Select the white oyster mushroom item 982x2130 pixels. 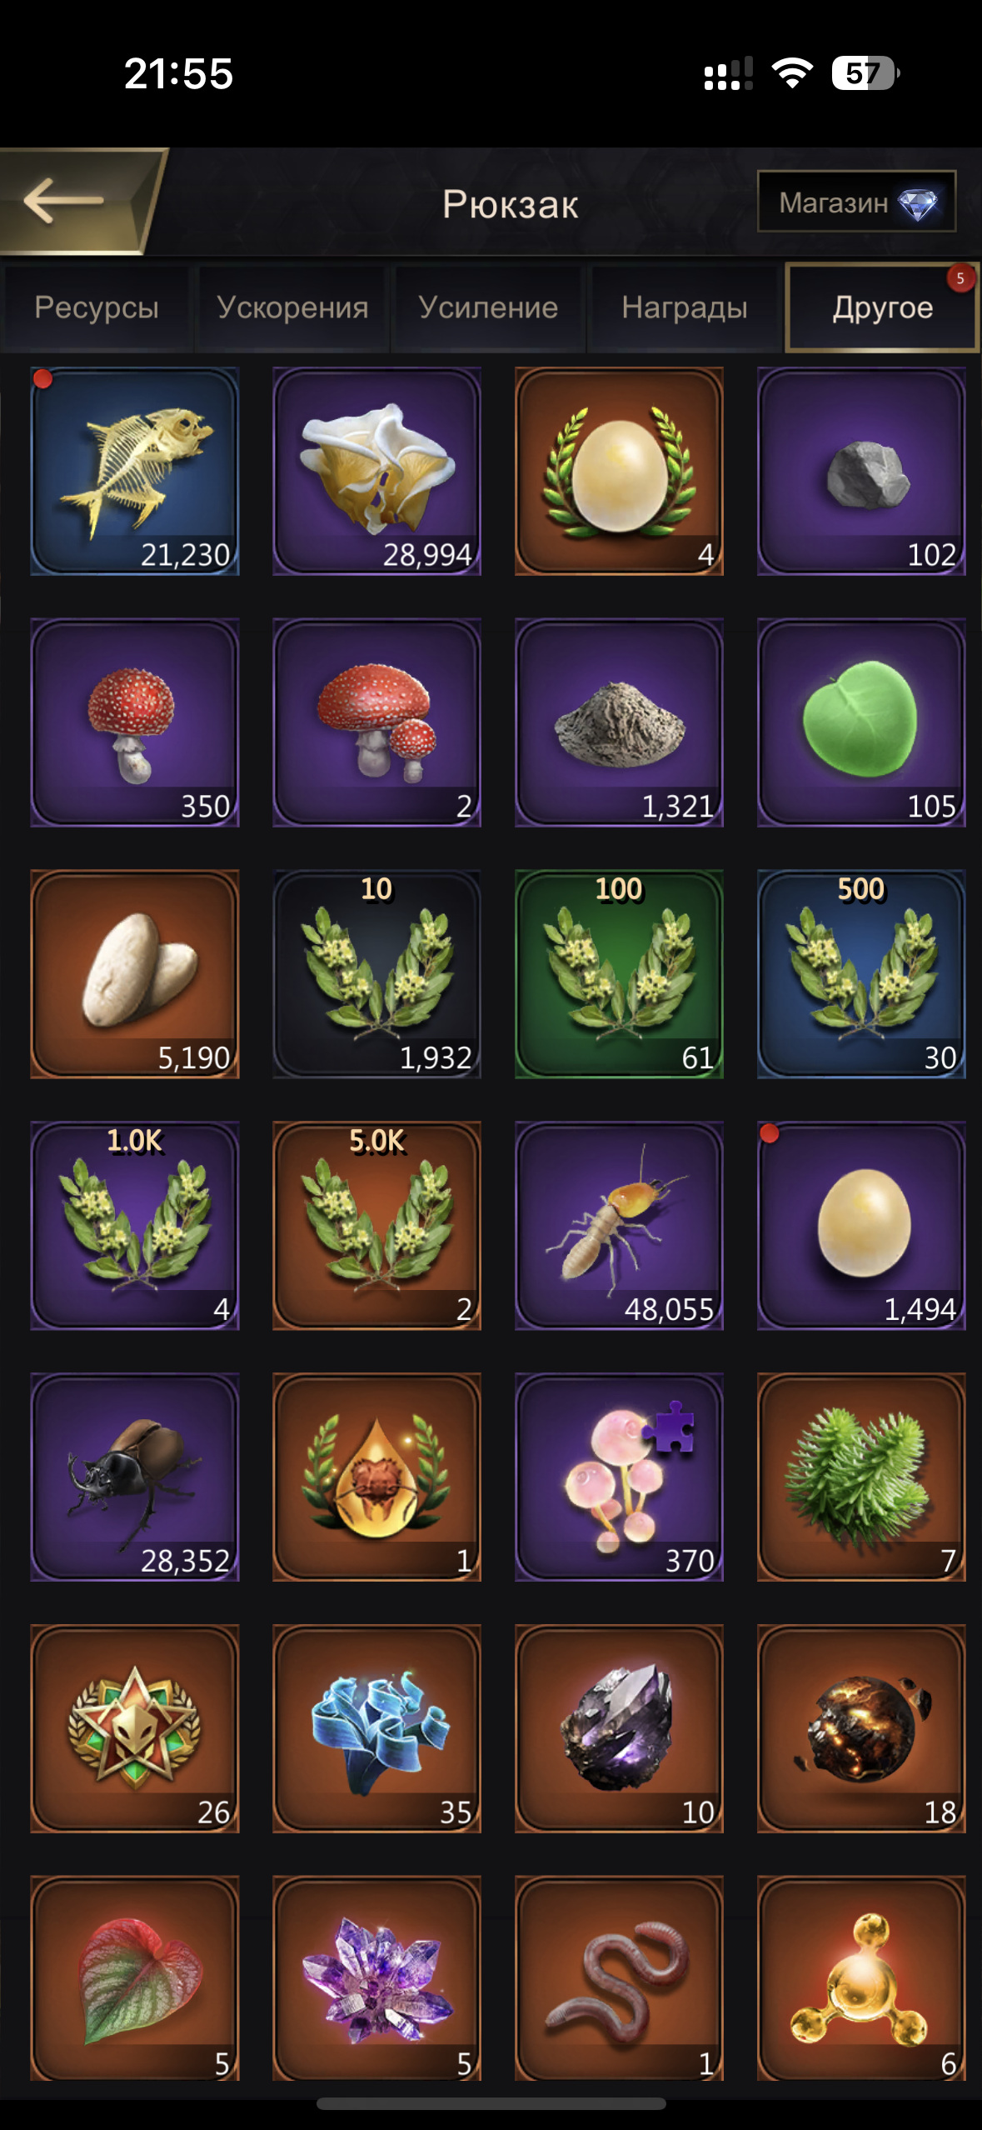click(376, 471)
